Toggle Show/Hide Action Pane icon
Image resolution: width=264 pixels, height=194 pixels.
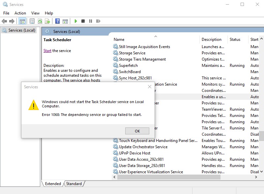(65, 21)
